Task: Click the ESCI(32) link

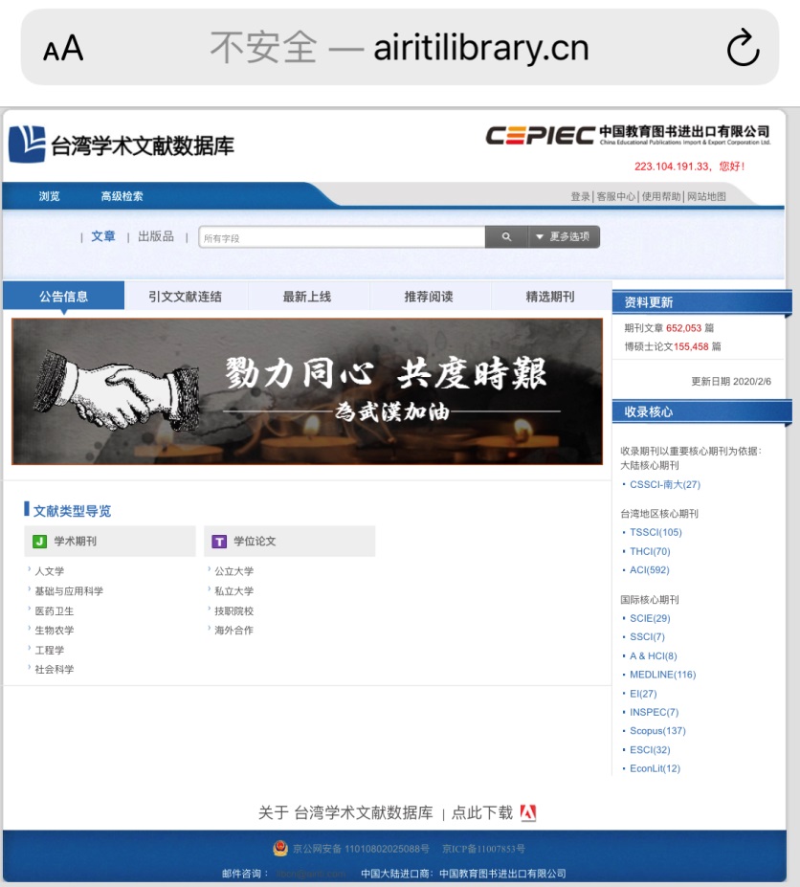Action: pos(650,750)
